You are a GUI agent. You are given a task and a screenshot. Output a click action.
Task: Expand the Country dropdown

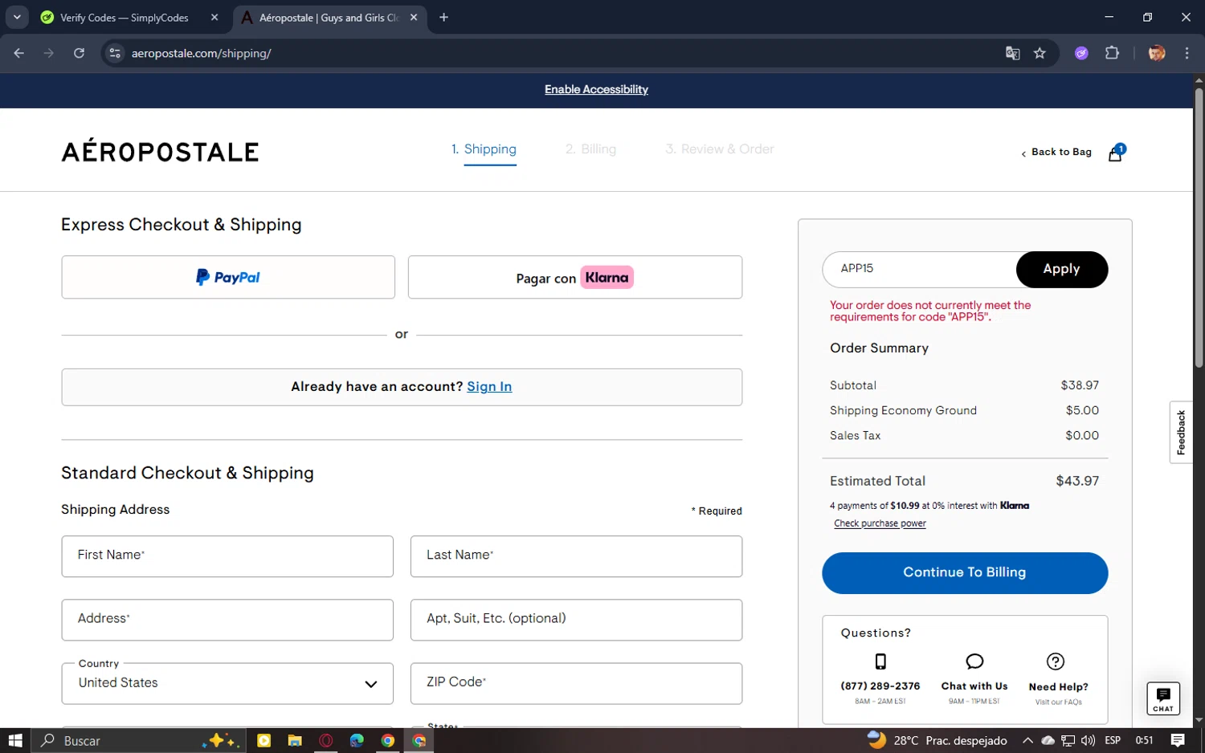(x=227, y=683)
